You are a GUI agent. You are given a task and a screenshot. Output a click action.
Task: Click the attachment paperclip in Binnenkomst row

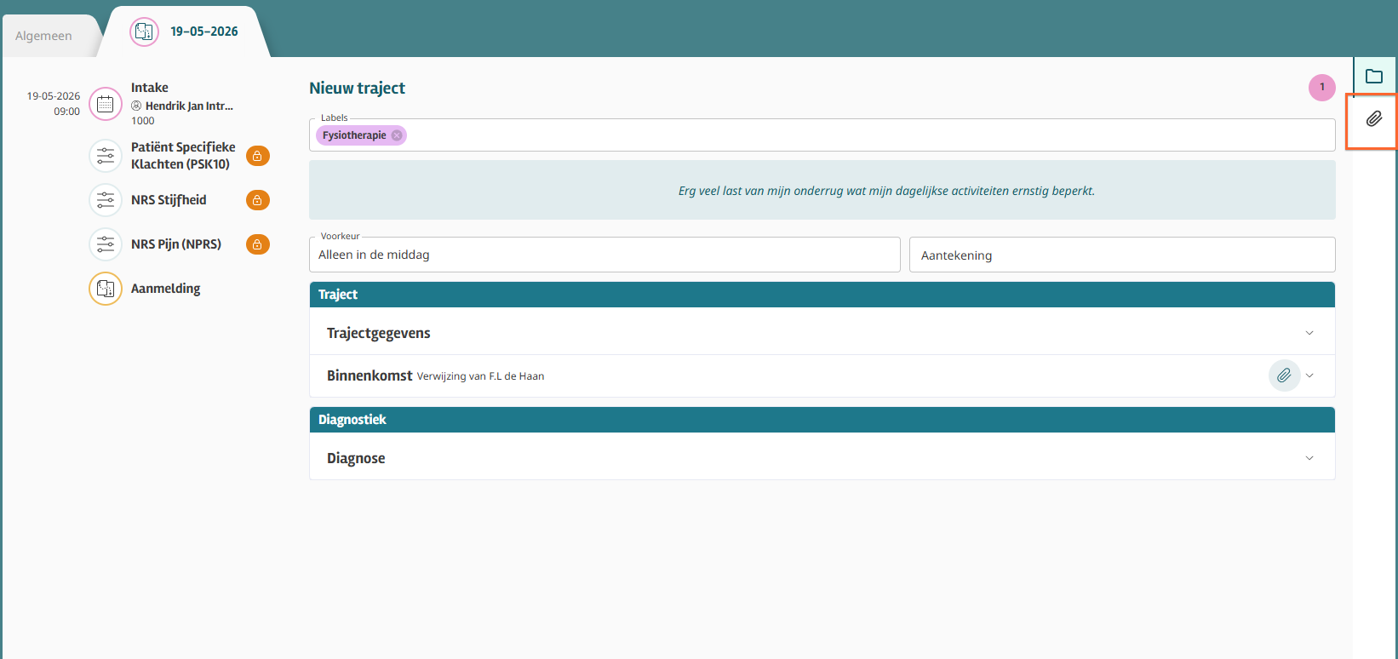click(1284, 375)
